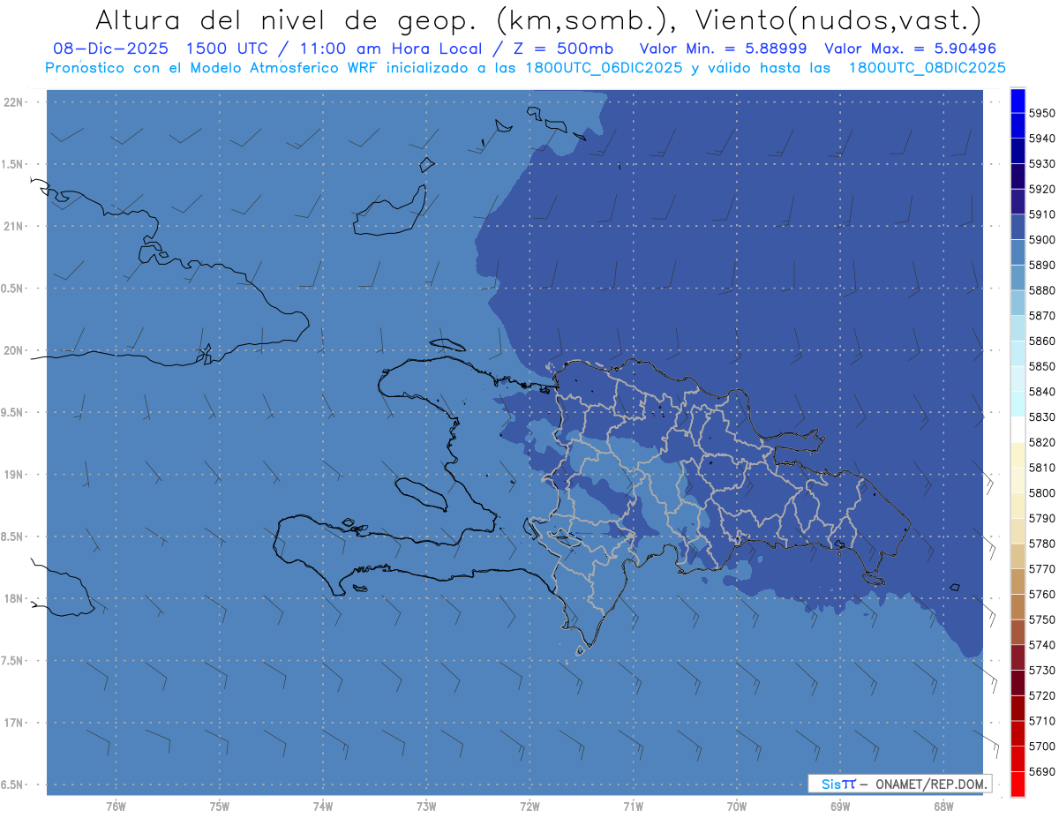This screenshot has height=818, width=1059.
Task: Click the '5750' colorbar label
Action: 1042,619
